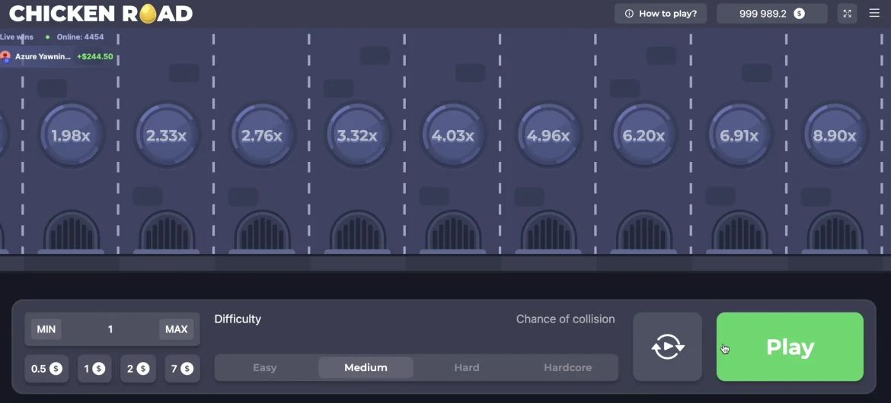The image size is (891, 403).
Task: Choose the 0.5 $ quick bet
Action: (x=46, y=369)
